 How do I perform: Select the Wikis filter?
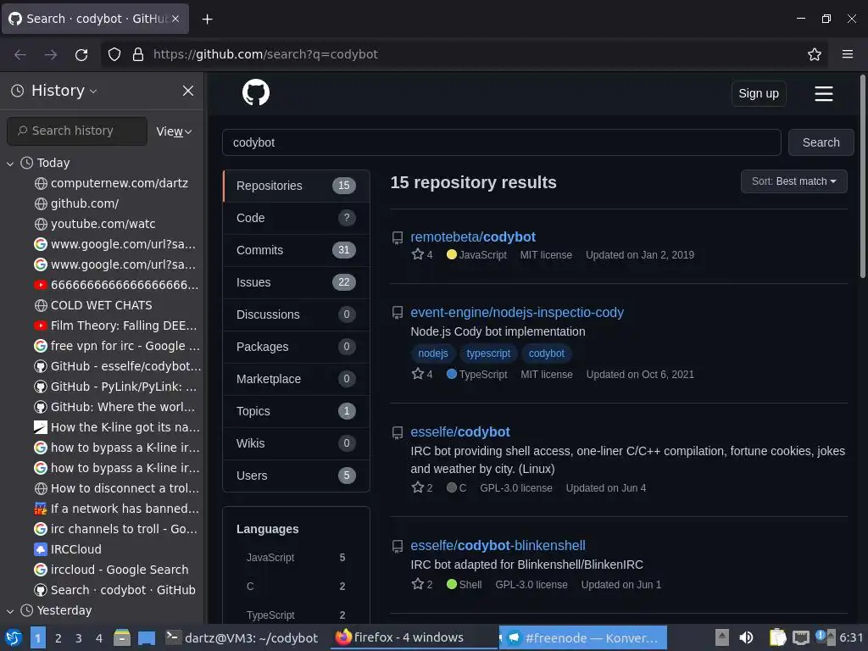tap(296, 442)
